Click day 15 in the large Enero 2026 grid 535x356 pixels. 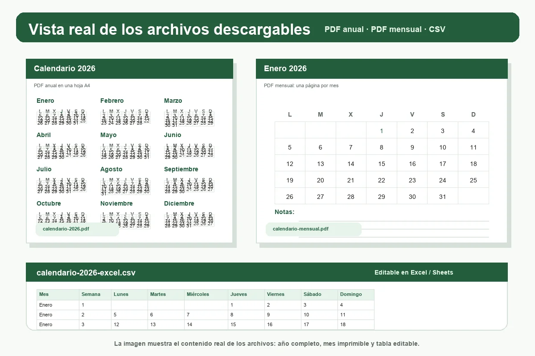click(x=382, y=164)
